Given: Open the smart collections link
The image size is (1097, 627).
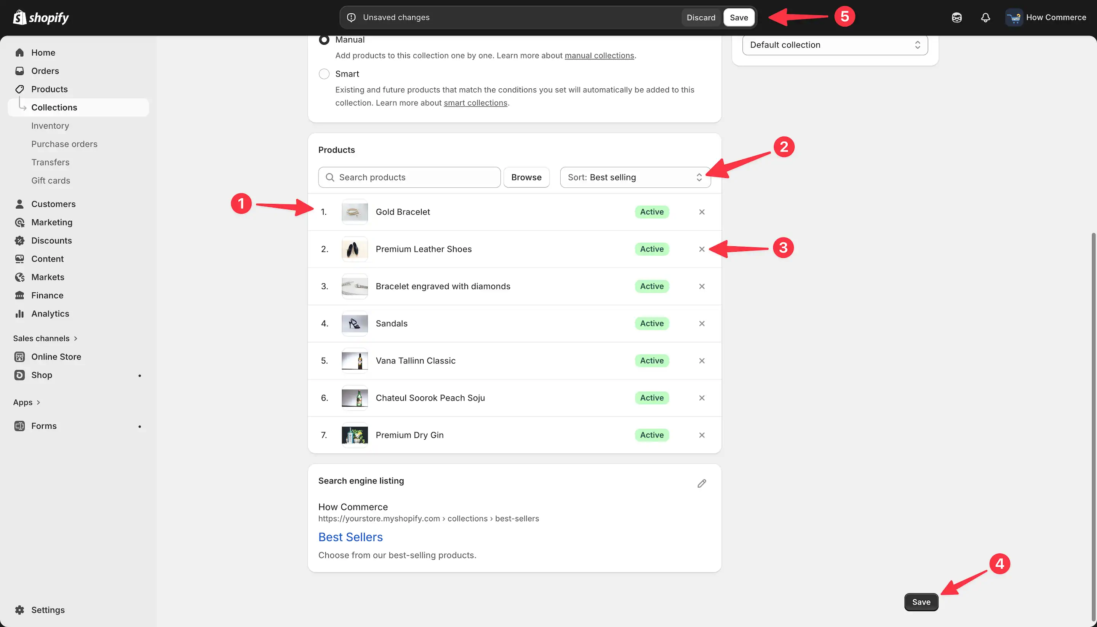Looking at the screenshot, I should pyautogui.click(x=475, y=103).
